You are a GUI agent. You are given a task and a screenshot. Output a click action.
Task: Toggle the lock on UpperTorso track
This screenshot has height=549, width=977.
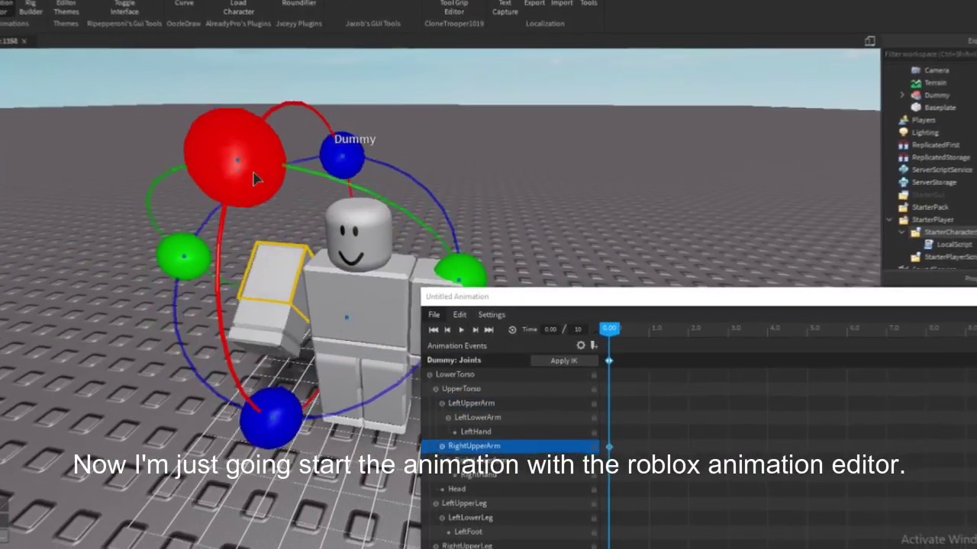tap(594, 389)
